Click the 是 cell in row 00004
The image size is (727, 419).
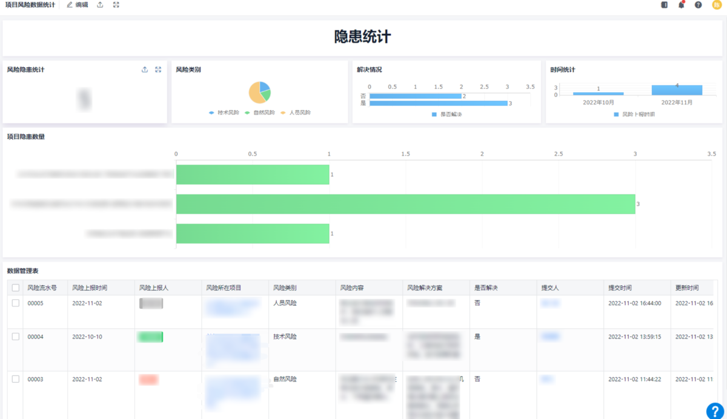click(x=477, y=336)
